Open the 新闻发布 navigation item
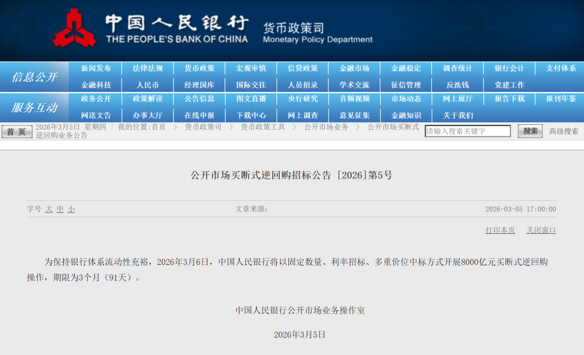This screenshot has height=355, width=584. pos(96,68)
